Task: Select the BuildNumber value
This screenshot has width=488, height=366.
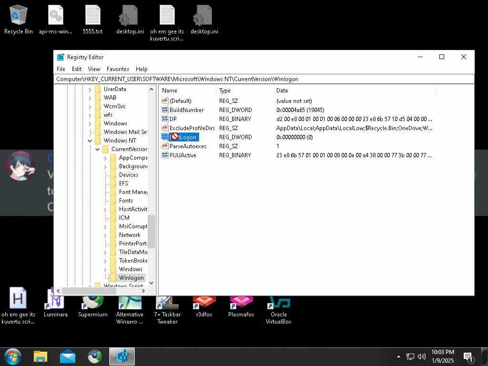Action: (186, 110)
